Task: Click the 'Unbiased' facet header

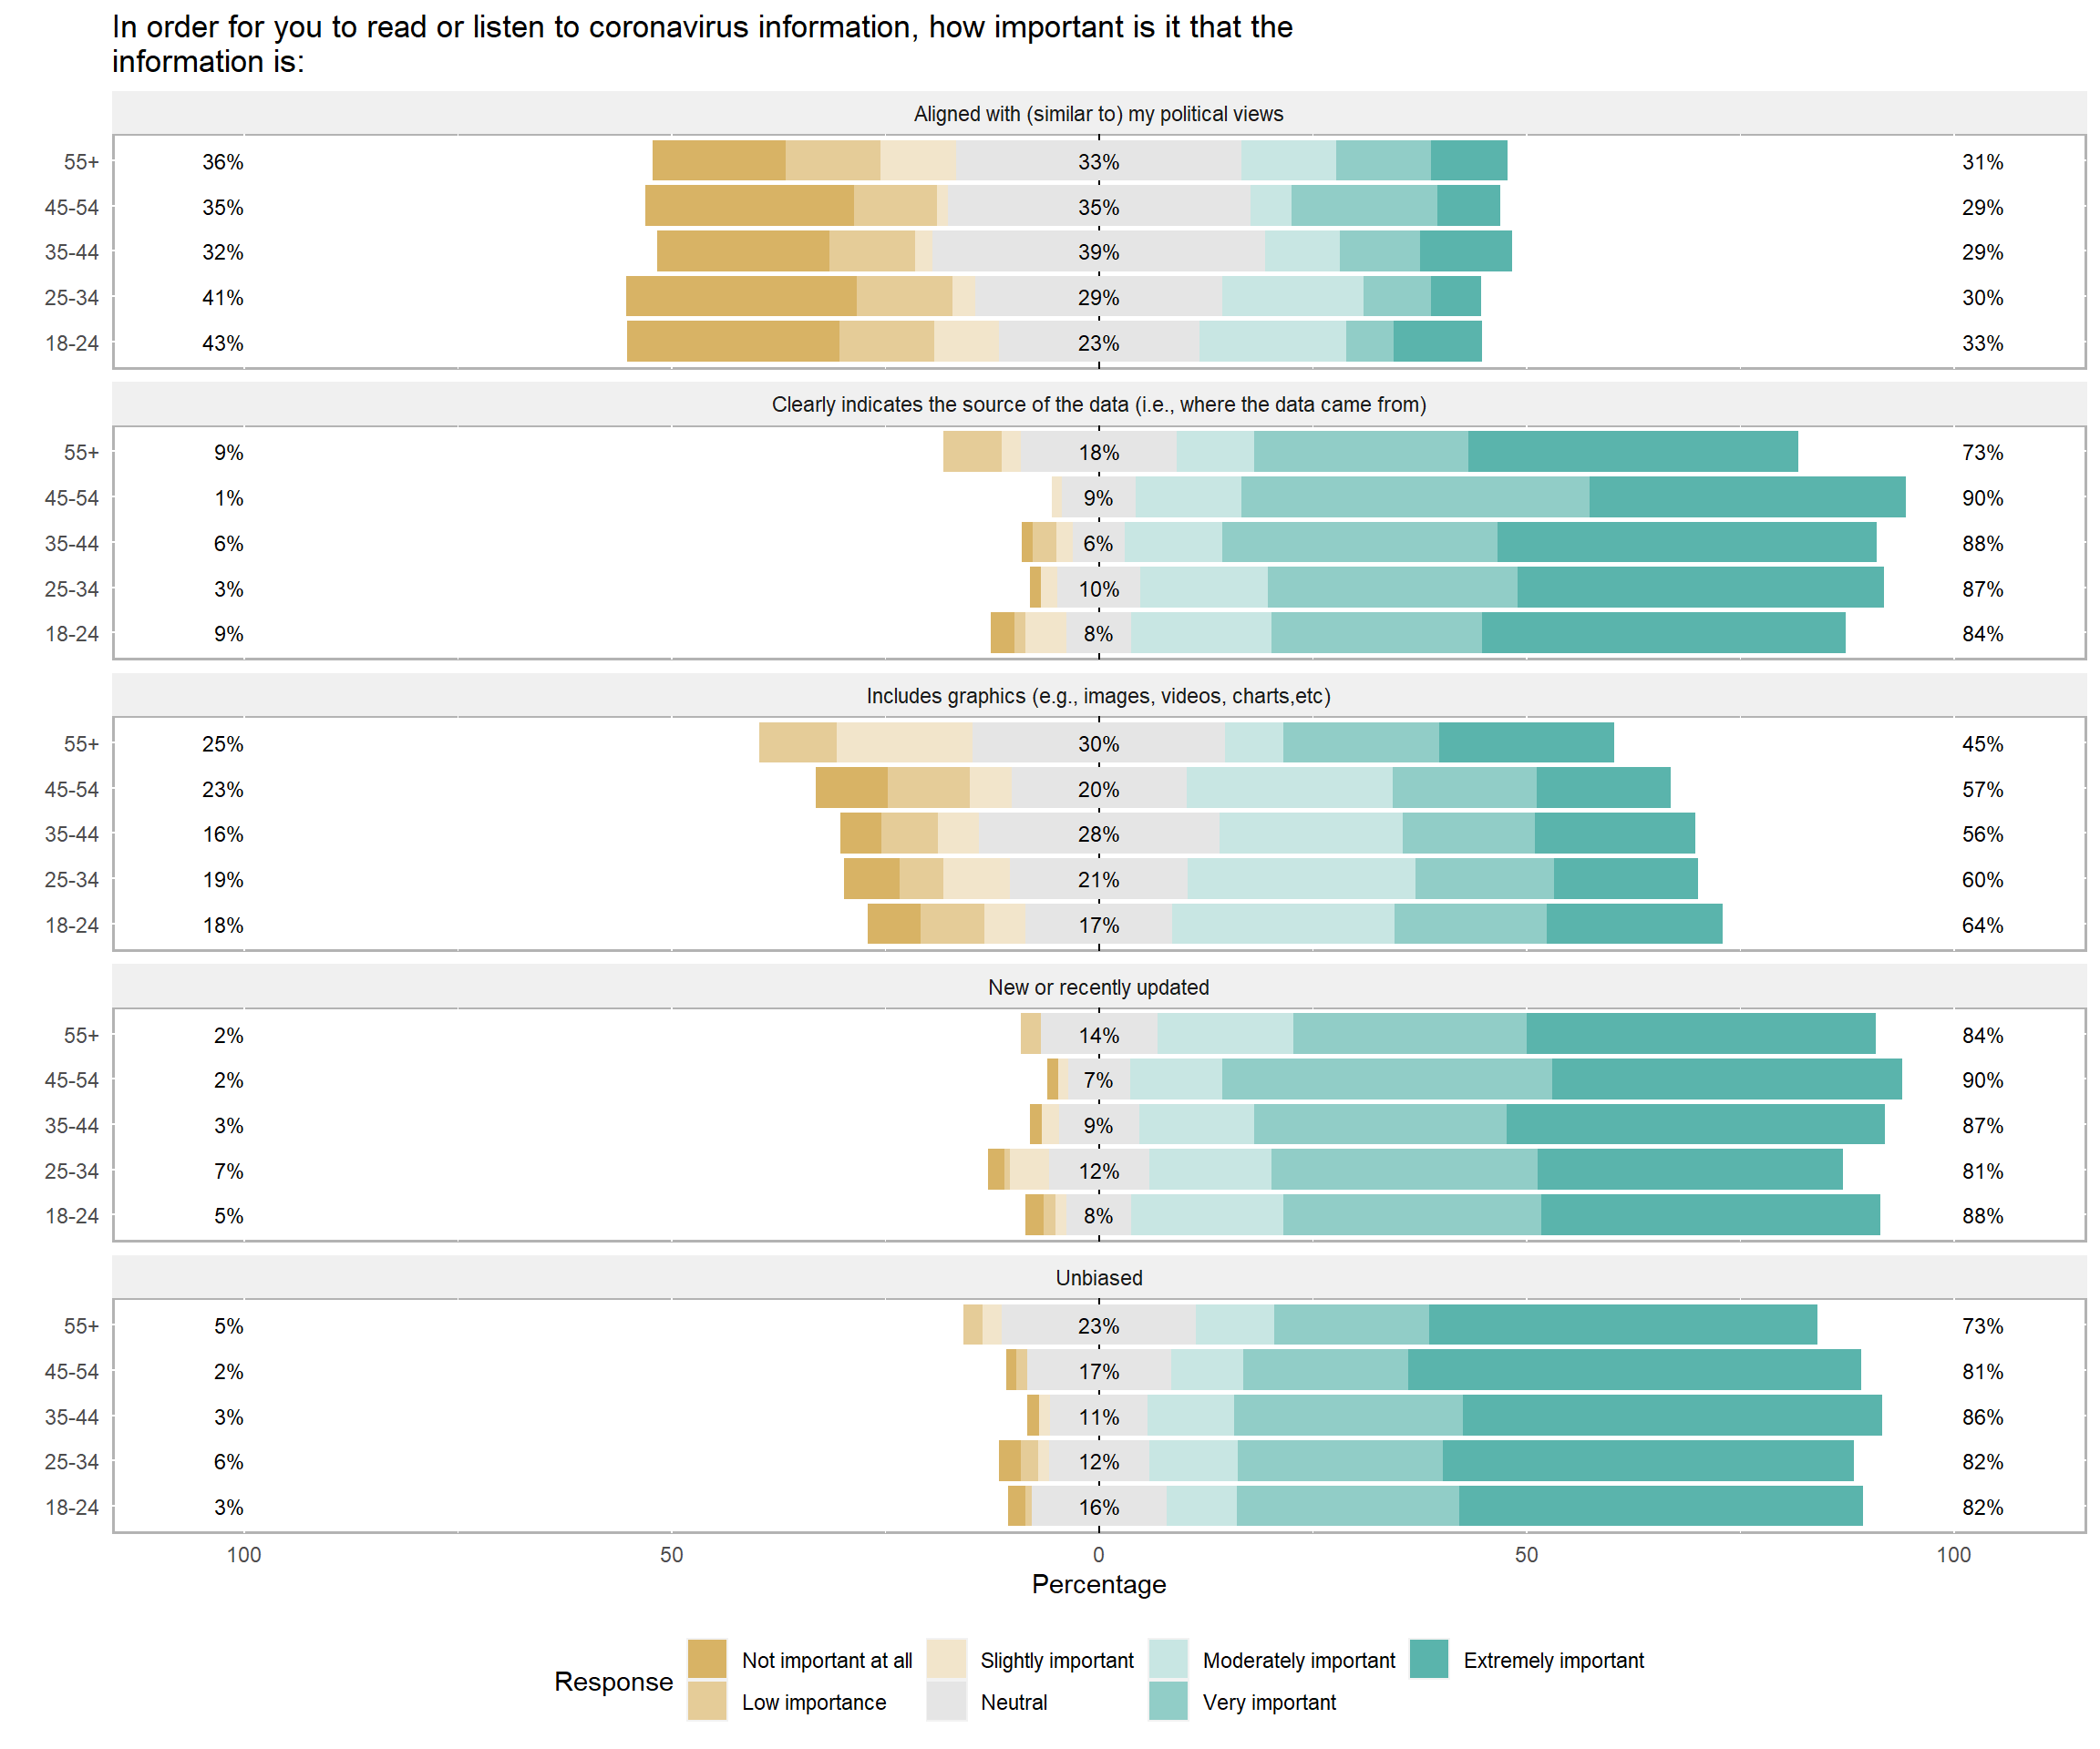Action: pos(1098,1277)
